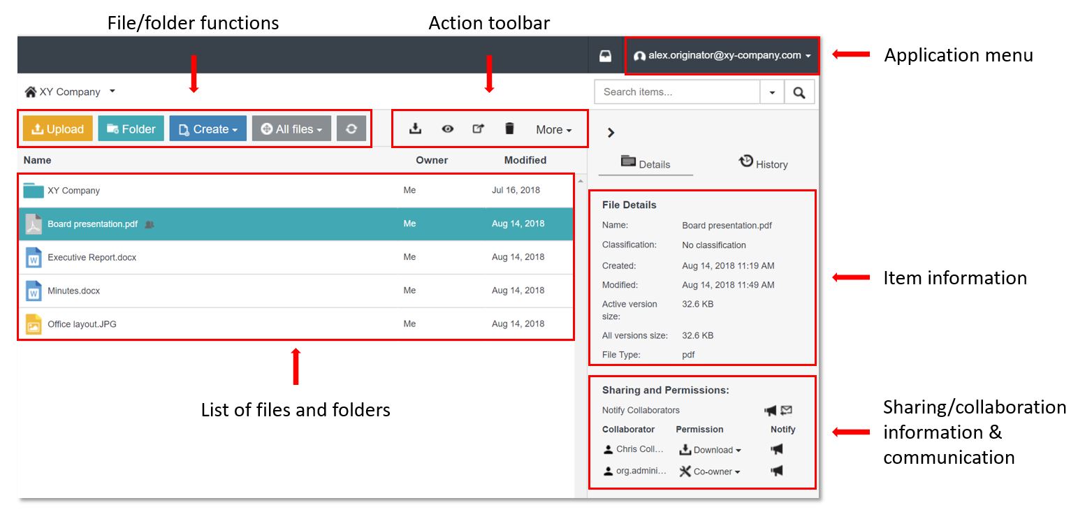1078x519 pixels.
Task: Open the Co-owner permission dropdown
Action: pos(710,472)
